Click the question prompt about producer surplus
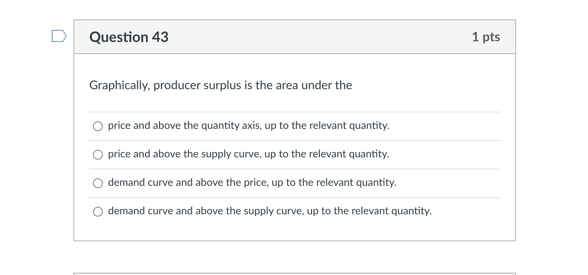Image resolution: width=588 pixels, height=275 pixels. coord(220,85)
